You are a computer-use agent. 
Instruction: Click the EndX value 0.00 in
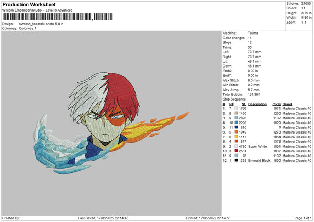point(253,71)
